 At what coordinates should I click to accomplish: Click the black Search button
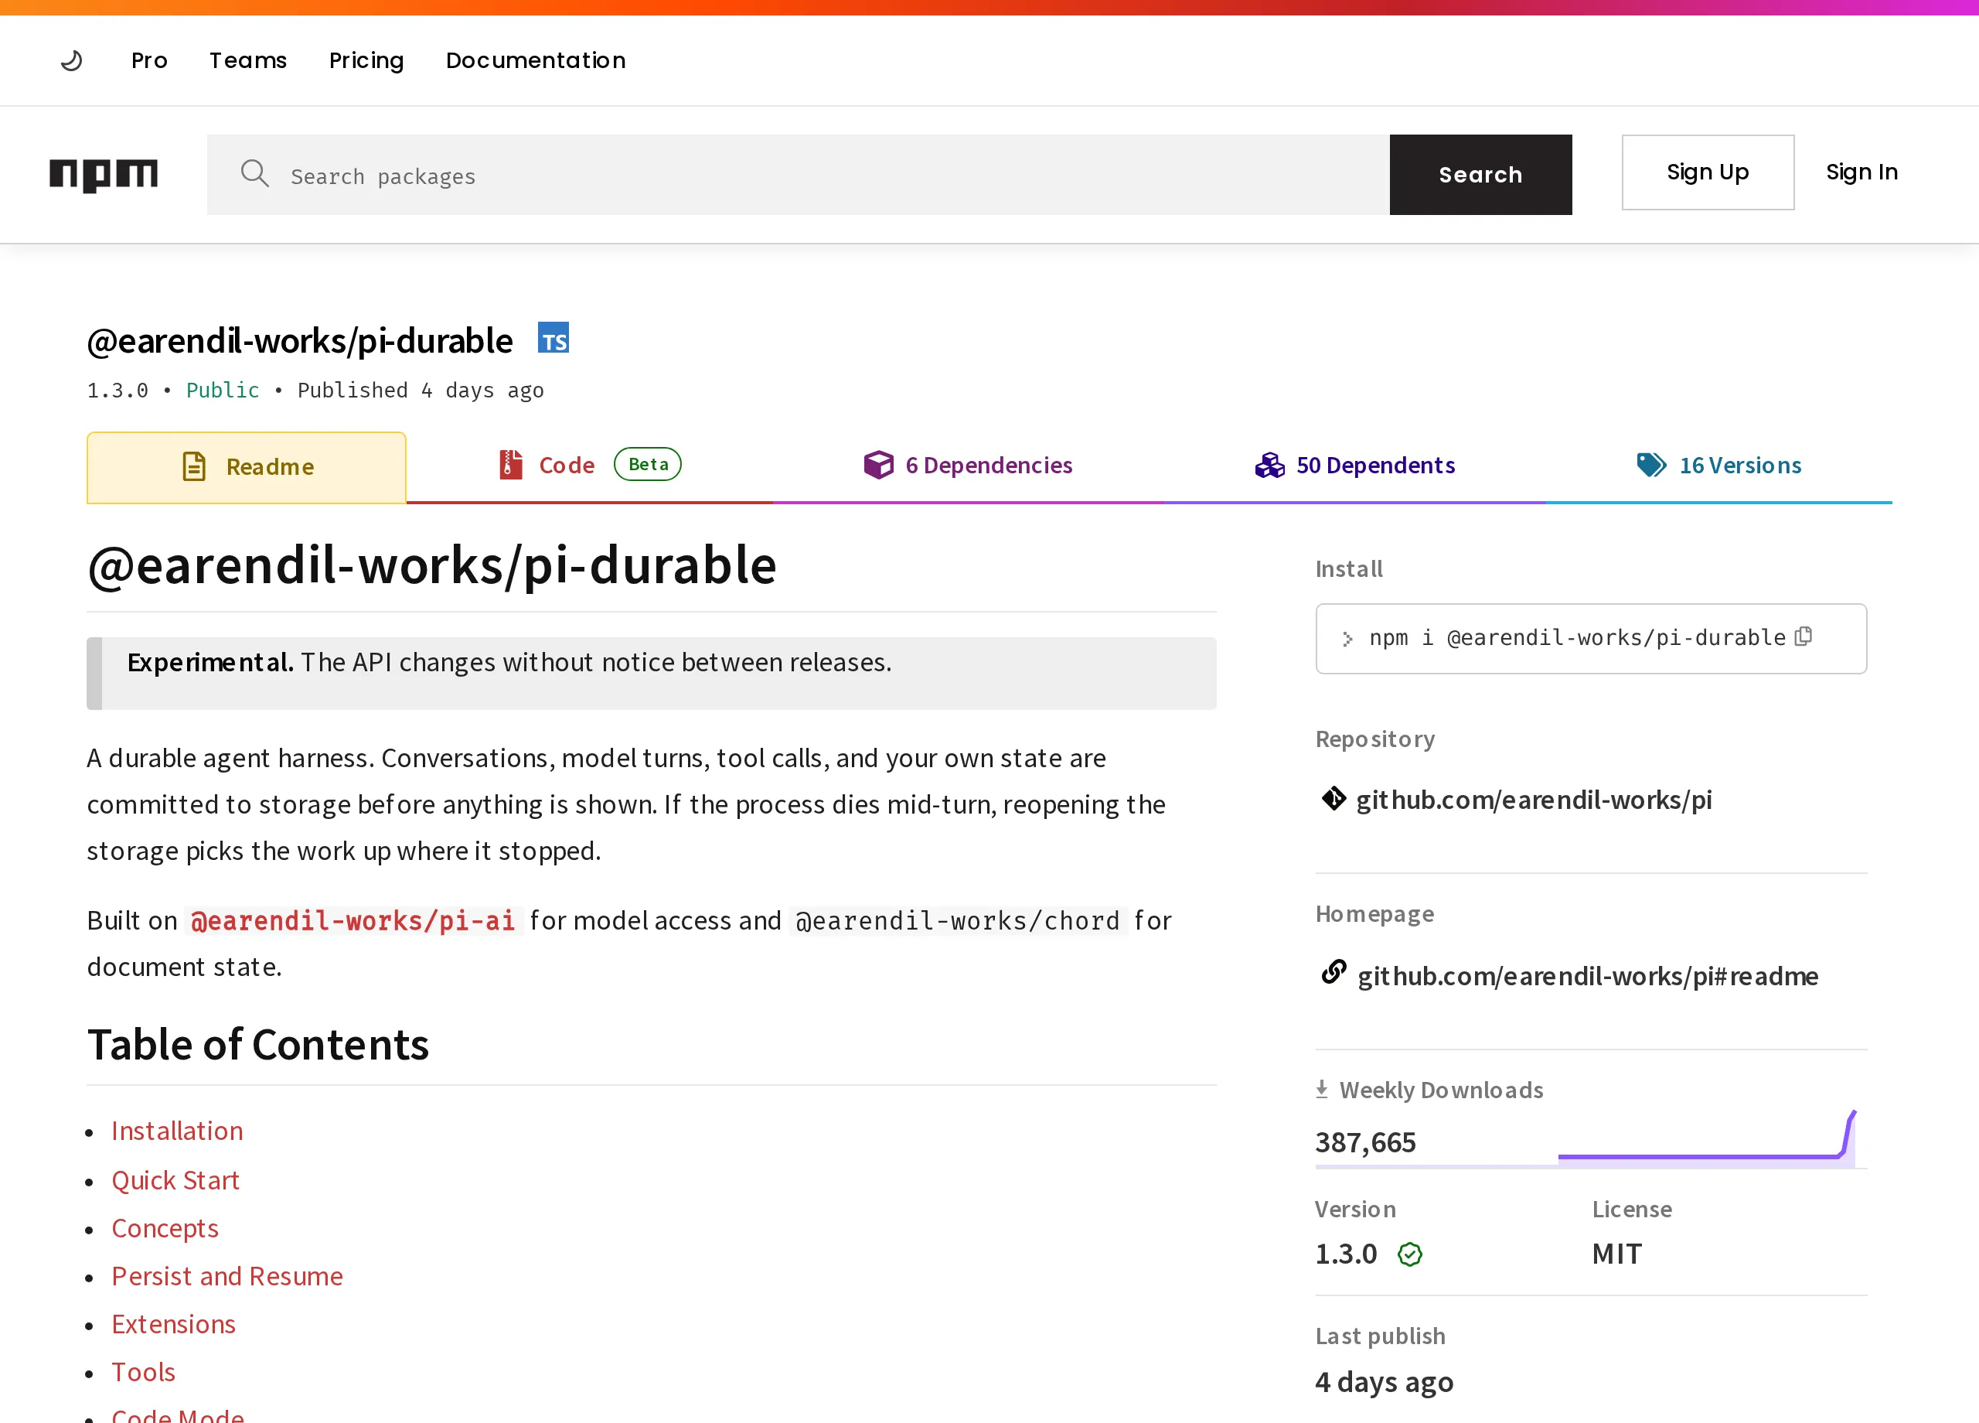coord(1480,175)
